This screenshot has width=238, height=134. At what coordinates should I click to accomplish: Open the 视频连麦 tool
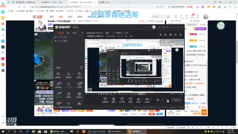[58, 85]
